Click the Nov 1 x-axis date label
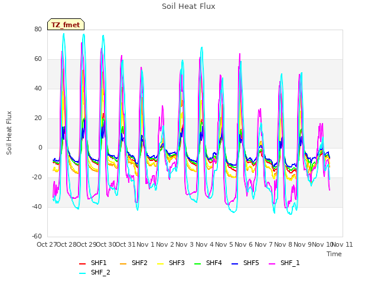The height and width of the screenshot is (284, 378). point(145,244)
